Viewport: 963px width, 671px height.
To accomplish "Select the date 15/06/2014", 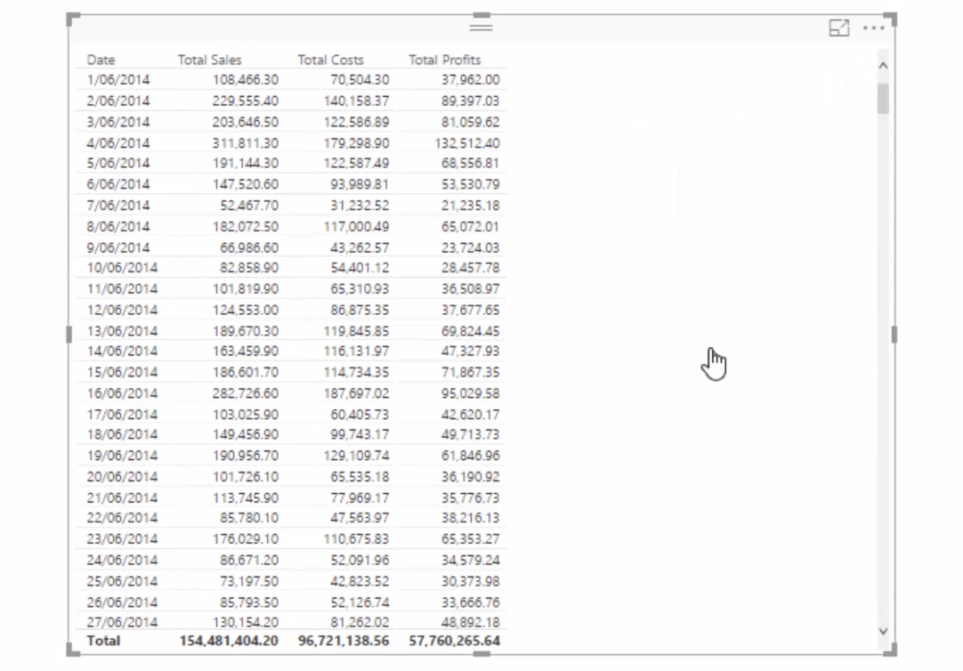I will 122,372.
